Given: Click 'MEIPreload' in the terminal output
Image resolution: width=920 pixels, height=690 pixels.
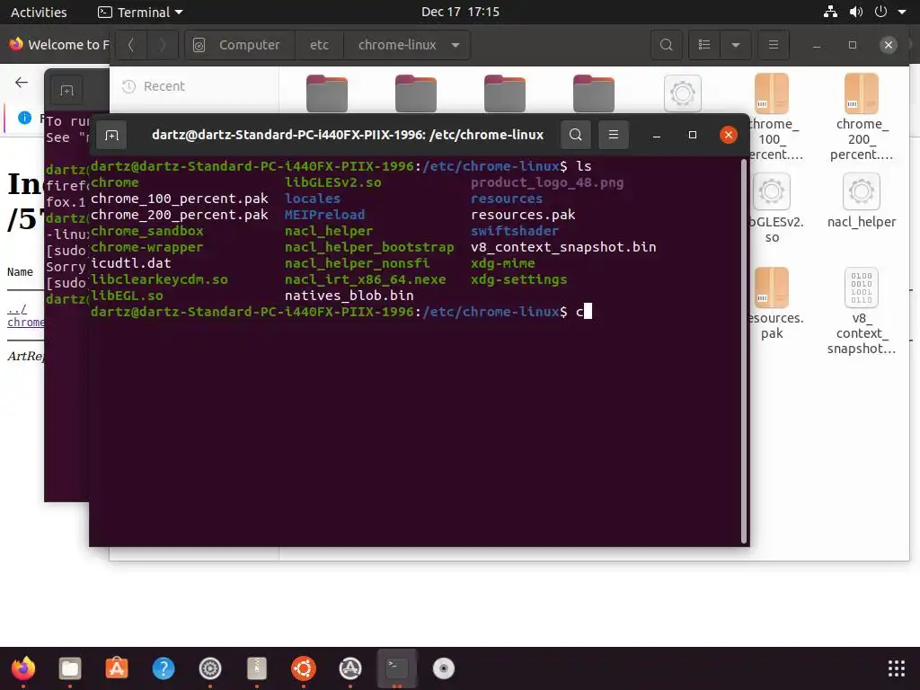Looking at the screenshot, I should point(324,215).
